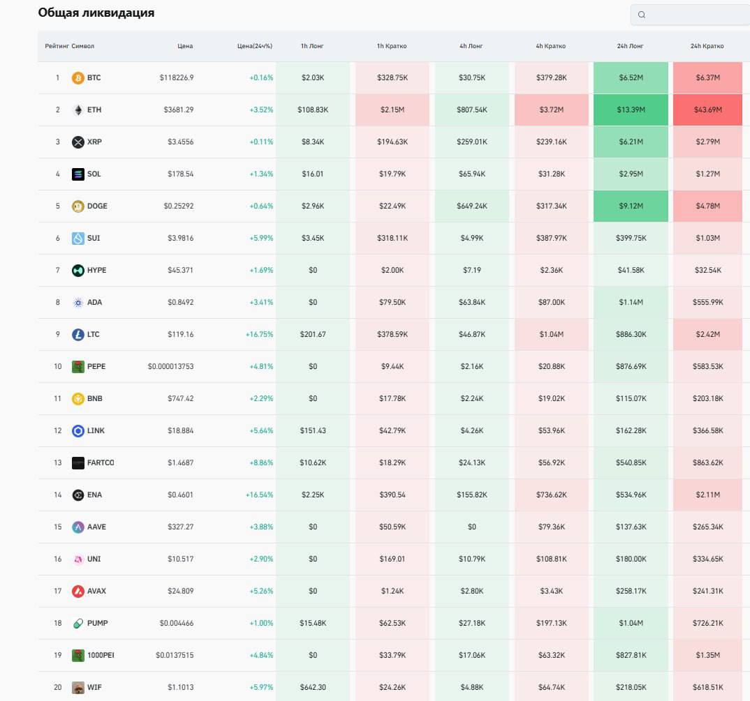Click ENA 4h short value $736.62K
Screen dimensions: 750x701
coord(552,495)
